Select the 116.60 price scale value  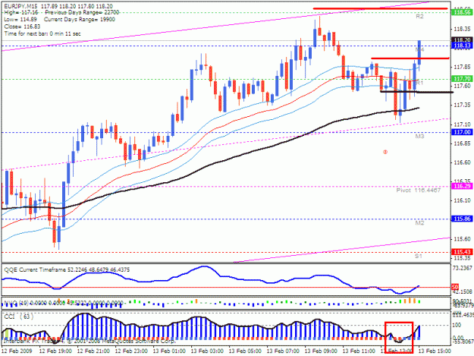tap(462, 162)
